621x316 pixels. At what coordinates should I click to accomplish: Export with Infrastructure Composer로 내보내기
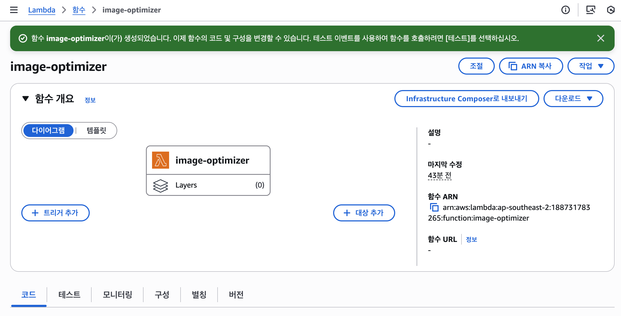[x=466, y=98]
